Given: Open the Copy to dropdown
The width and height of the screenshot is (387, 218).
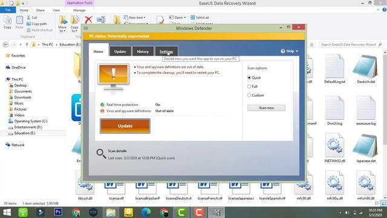Looking at the screenshot, I should [x=74, y=24].
